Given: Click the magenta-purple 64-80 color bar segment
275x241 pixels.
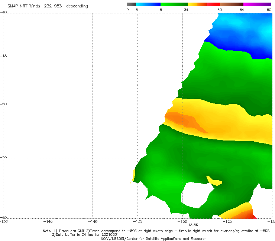Looking at the screenshot, I should (x=257, y=4).
